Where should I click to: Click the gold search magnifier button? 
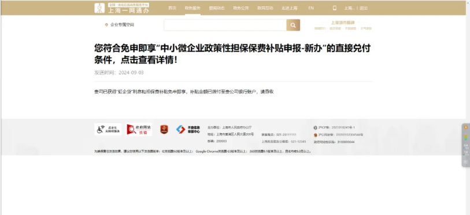pos(293,25)
